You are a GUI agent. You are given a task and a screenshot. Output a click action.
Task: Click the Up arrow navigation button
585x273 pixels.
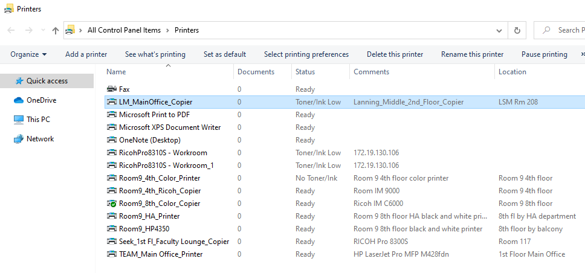[56, 30]
